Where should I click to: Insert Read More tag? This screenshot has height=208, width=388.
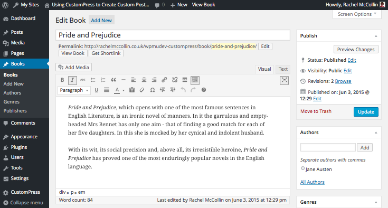(x=185, y=80)
